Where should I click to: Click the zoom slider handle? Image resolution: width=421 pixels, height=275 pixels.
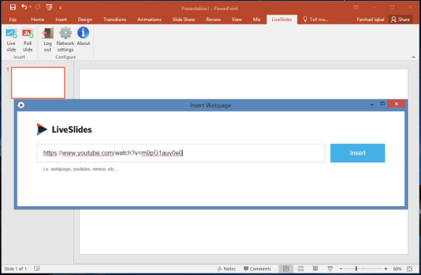[356, 268]
